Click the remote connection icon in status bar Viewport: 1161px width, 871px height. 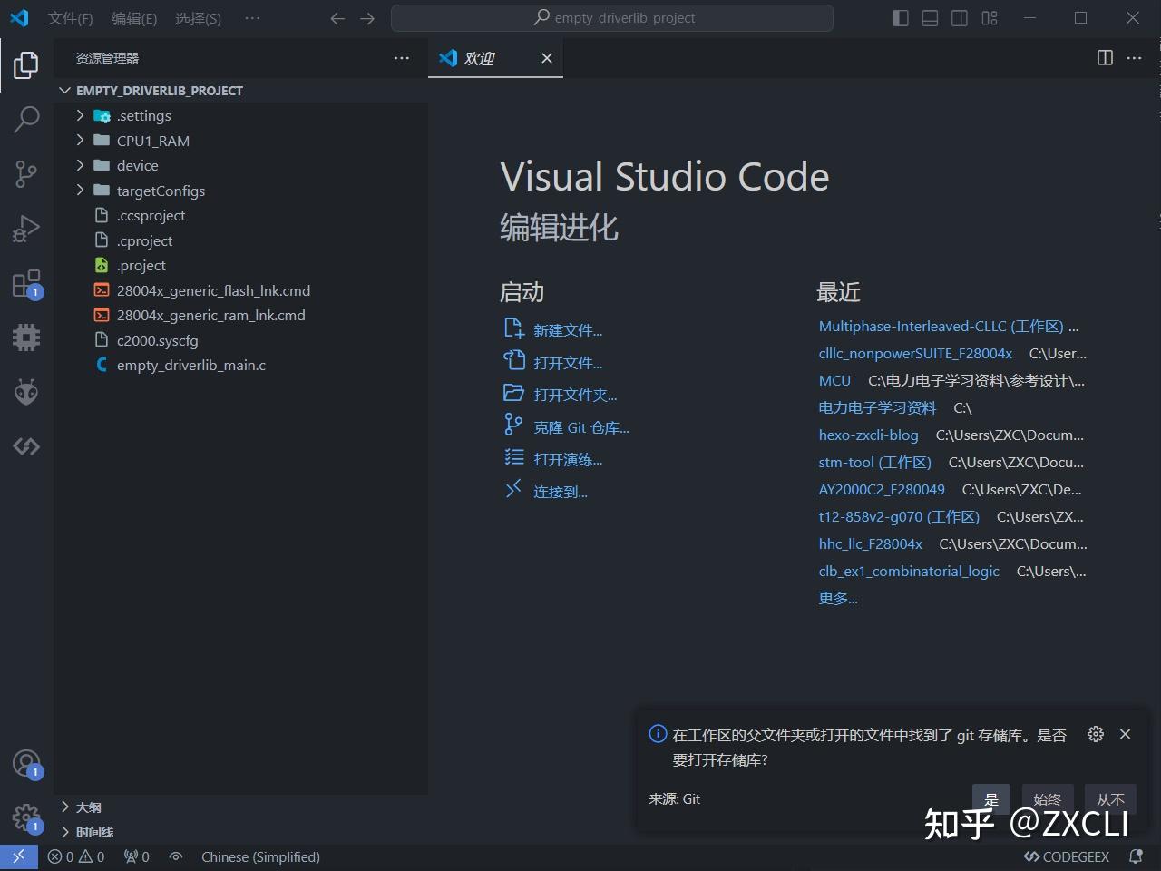[17, 856]
